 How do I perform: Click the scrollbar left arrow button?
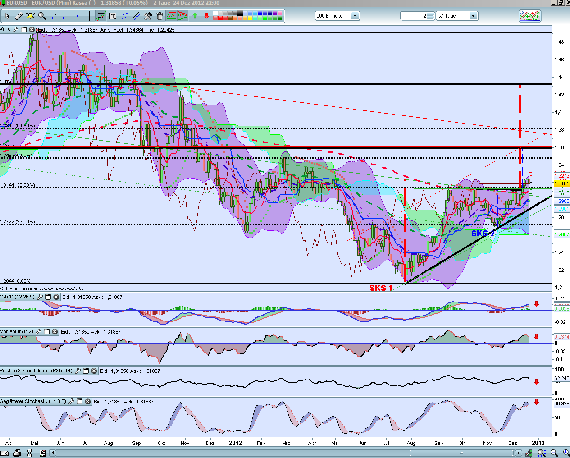[x=53, y=453]
